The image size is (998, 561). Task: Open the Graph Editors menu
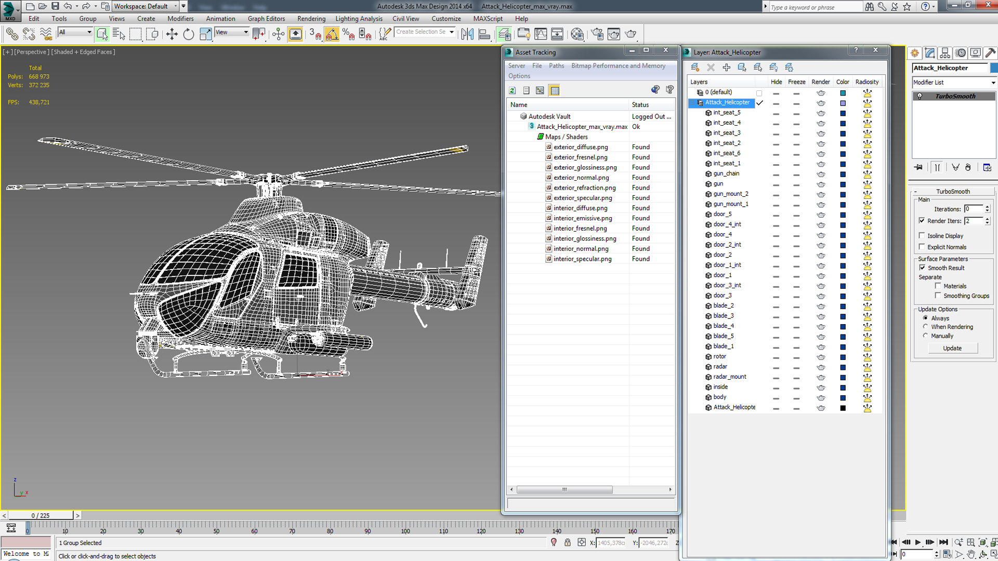[266, 19]
